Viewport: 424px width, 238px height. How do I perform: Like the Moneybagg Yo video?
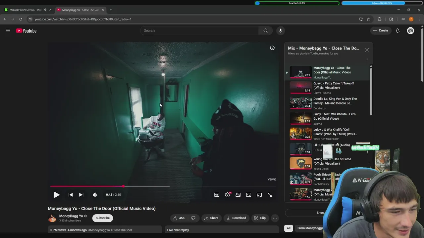[x=178, y=218]
